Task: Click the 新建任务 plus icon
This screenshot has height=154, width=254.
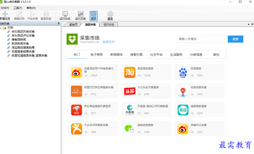Action: 5,14
